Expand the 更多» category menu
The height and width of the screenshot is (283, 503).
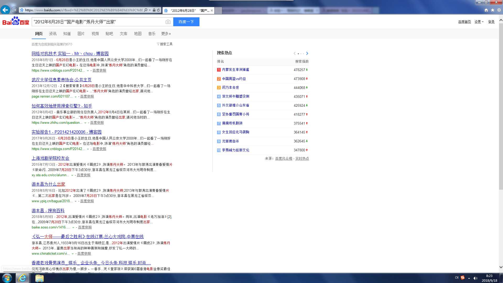[166, 34]
